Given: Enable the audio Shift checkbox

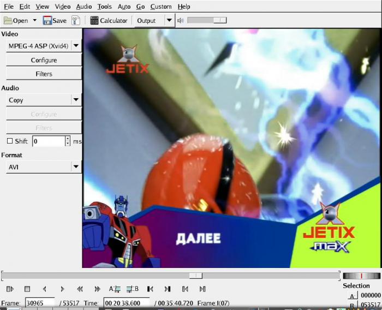Looking at the screenshot, I should tap(10, 141).
